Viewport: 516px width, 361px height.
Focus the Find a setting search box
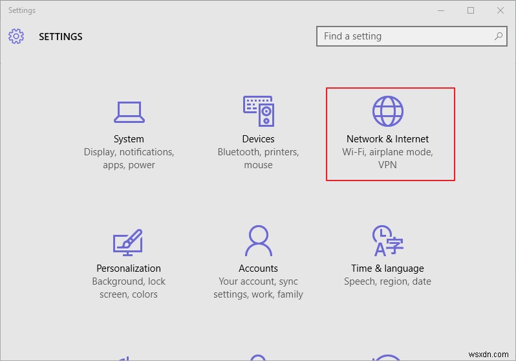pyautogui.click(x=412, y=36)
